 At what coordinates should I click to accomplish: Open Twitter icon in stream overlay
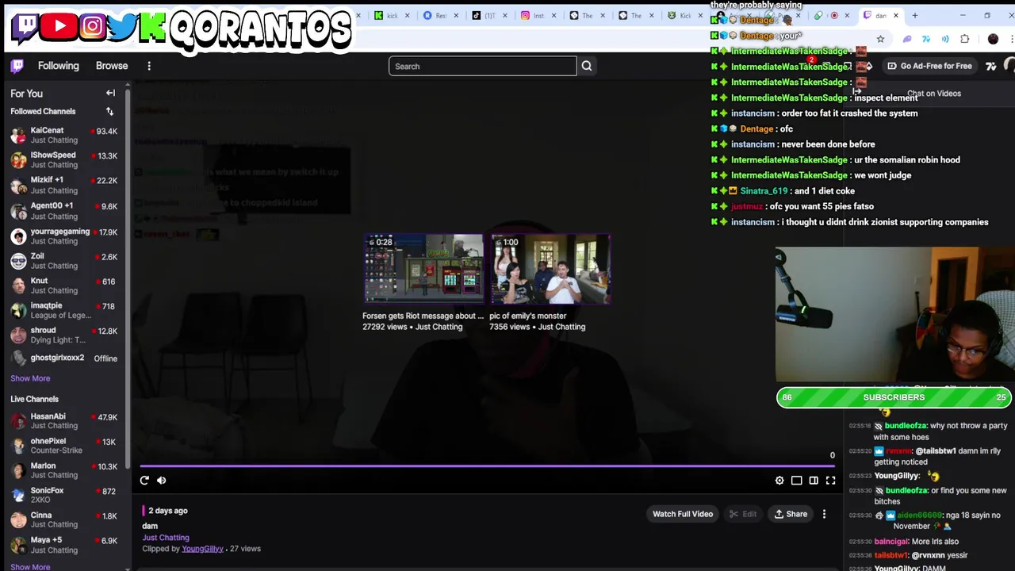122,28
